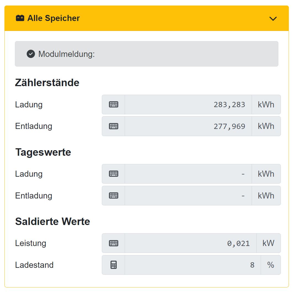Click the Modulmeldung check-circle icon
Screen dimensions: 301x299
click(x=31, y=54)
